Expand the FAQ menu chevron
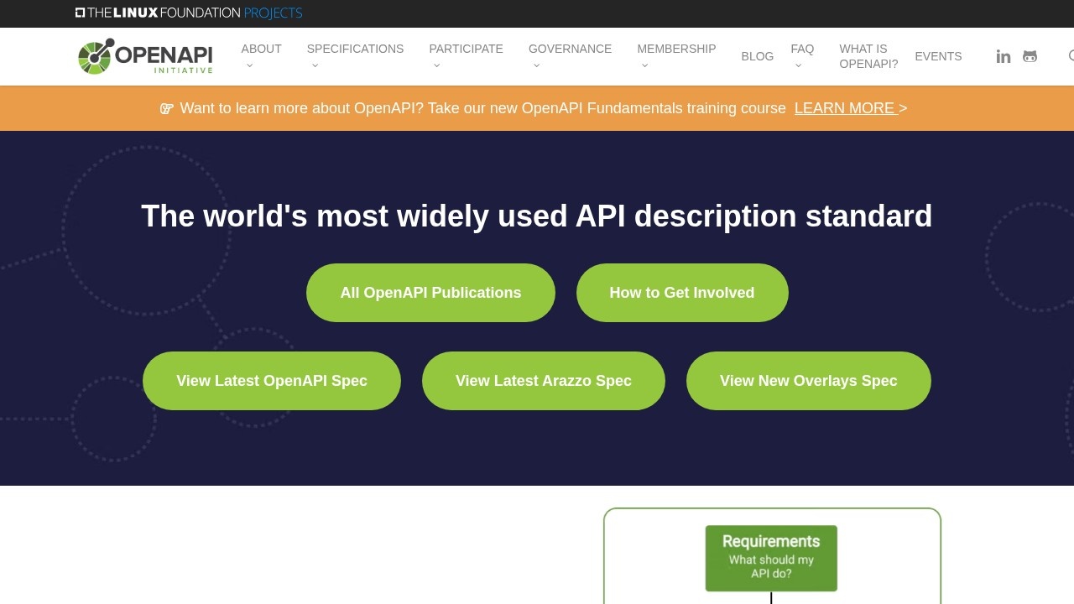This screenshot has height=604, width=1074. [798, 65]
